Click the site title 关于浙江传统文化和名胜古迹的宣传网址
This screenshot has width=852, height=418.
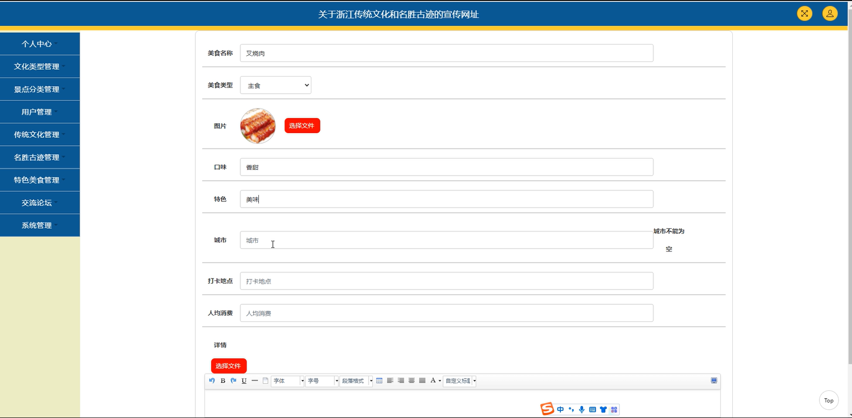click(x=399, y=14)
